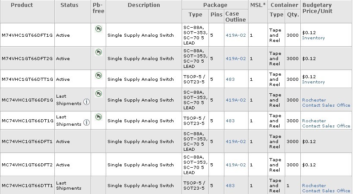
Task: Open info icon beside MC74VHC1GT66DT1G Last Shipments
Action: [x=86, y=123]
